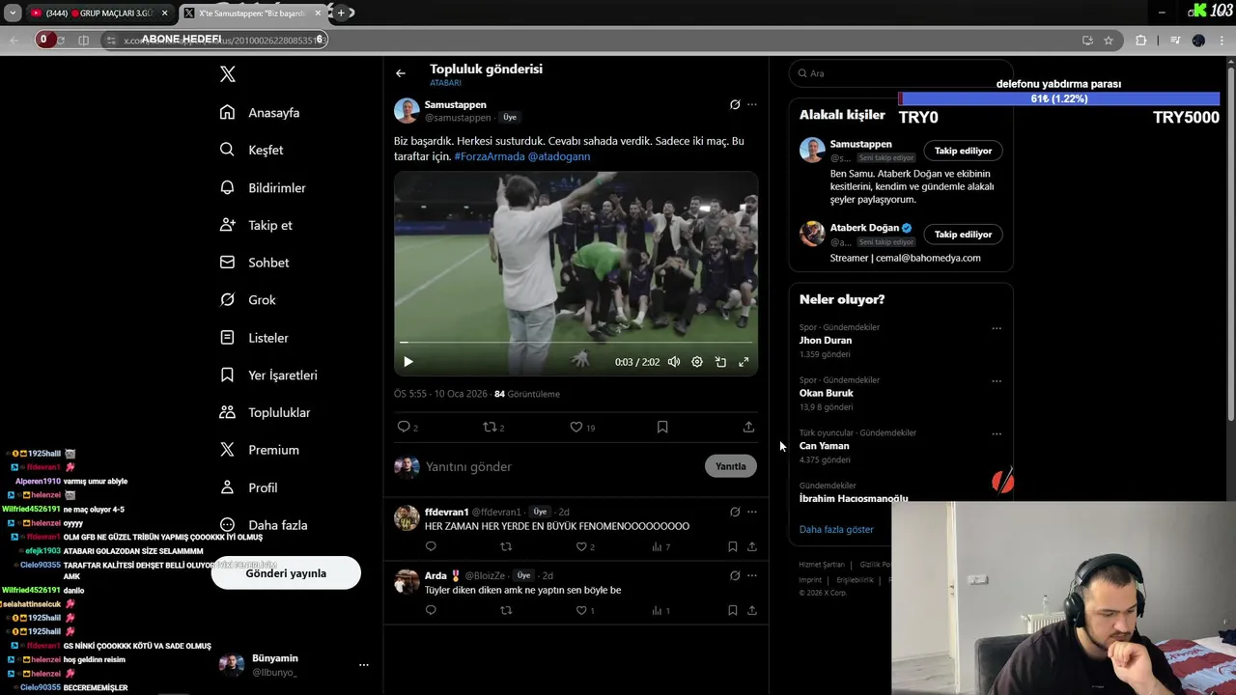Switch to the GRUP MAÇLARI YouTube tab

pos(98,14)
